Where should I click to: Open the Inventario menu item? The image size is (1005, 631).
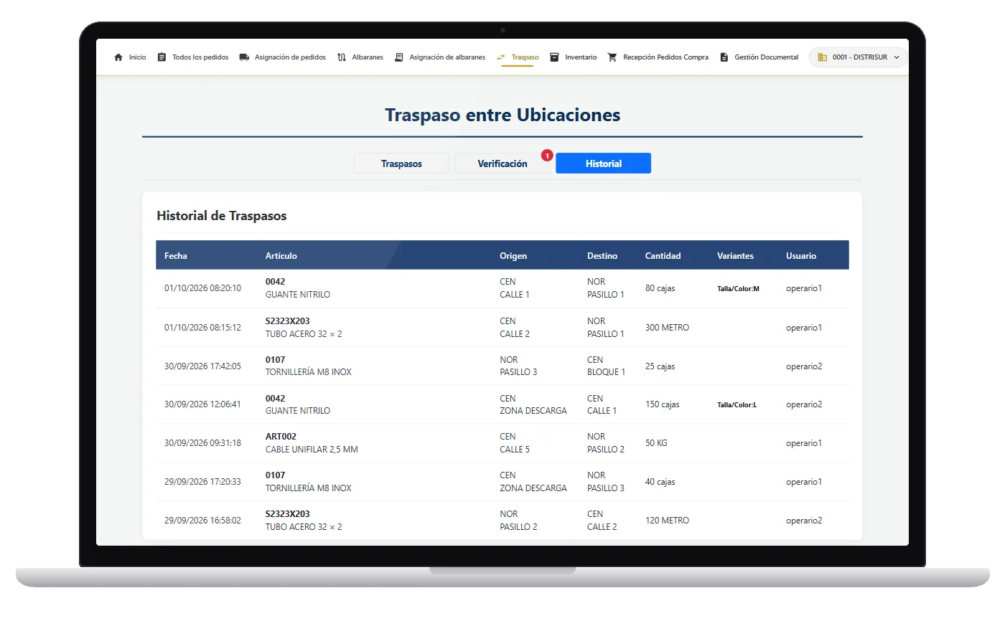point(581,57)
